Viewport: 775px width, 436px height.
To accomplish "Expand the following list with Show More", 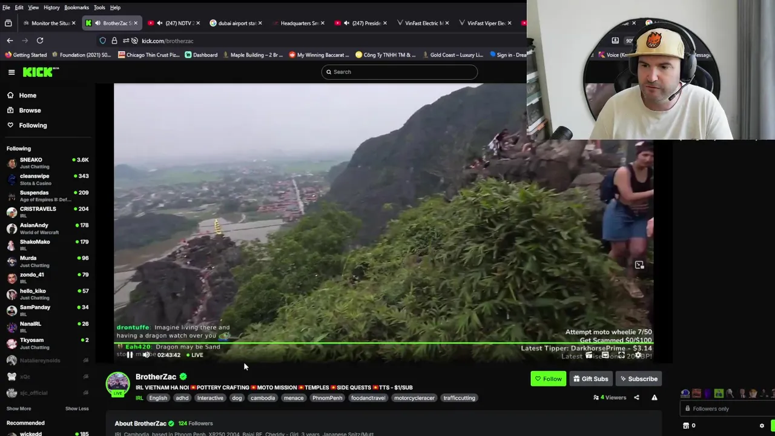I will pyautogui.click(x=19, y=408).
